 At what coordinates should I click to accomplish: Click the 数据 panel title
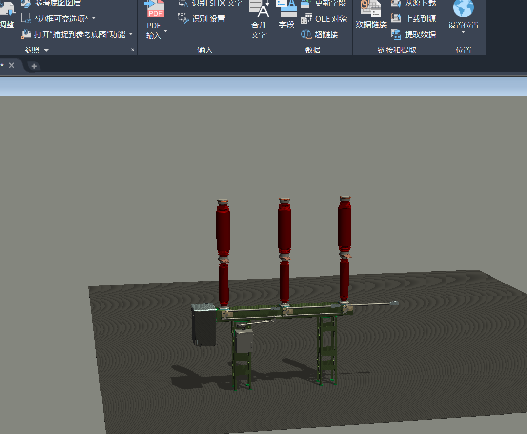click(313, 50)
